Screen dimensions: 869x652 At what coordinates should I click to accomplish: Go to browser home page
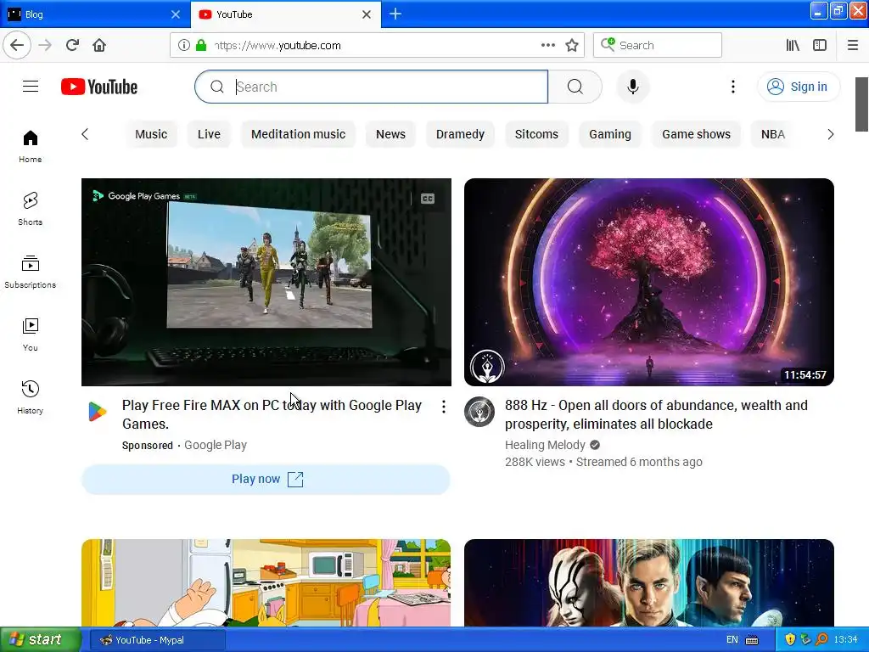tap(99, 45)
